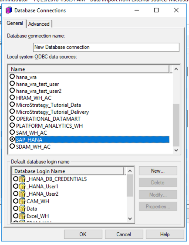Click the selected SAP_HANA radio button

point(12,139)
